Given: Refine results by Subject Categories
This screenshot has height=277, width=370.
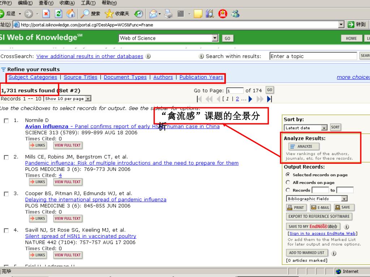Looking at the screenshot, I should click(33, 77).
